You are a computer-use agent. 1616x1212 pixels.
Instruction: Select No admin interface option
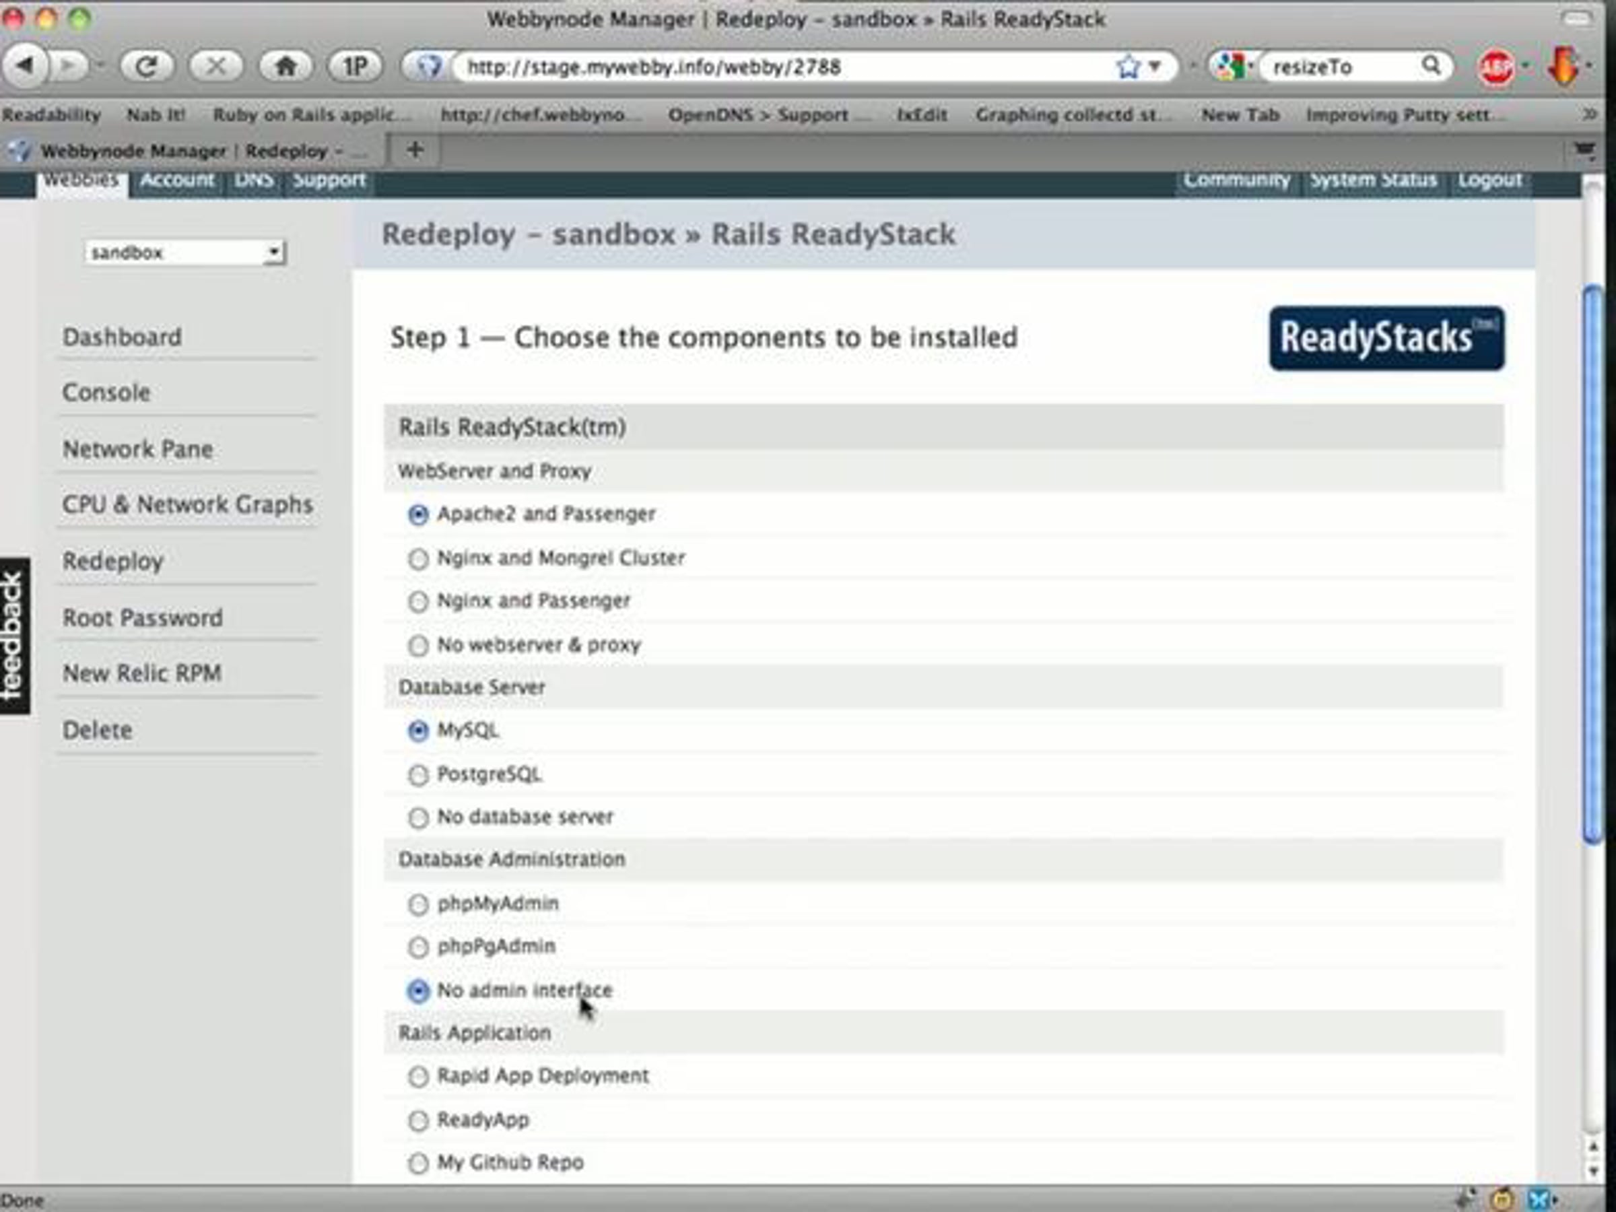[418, 990]
